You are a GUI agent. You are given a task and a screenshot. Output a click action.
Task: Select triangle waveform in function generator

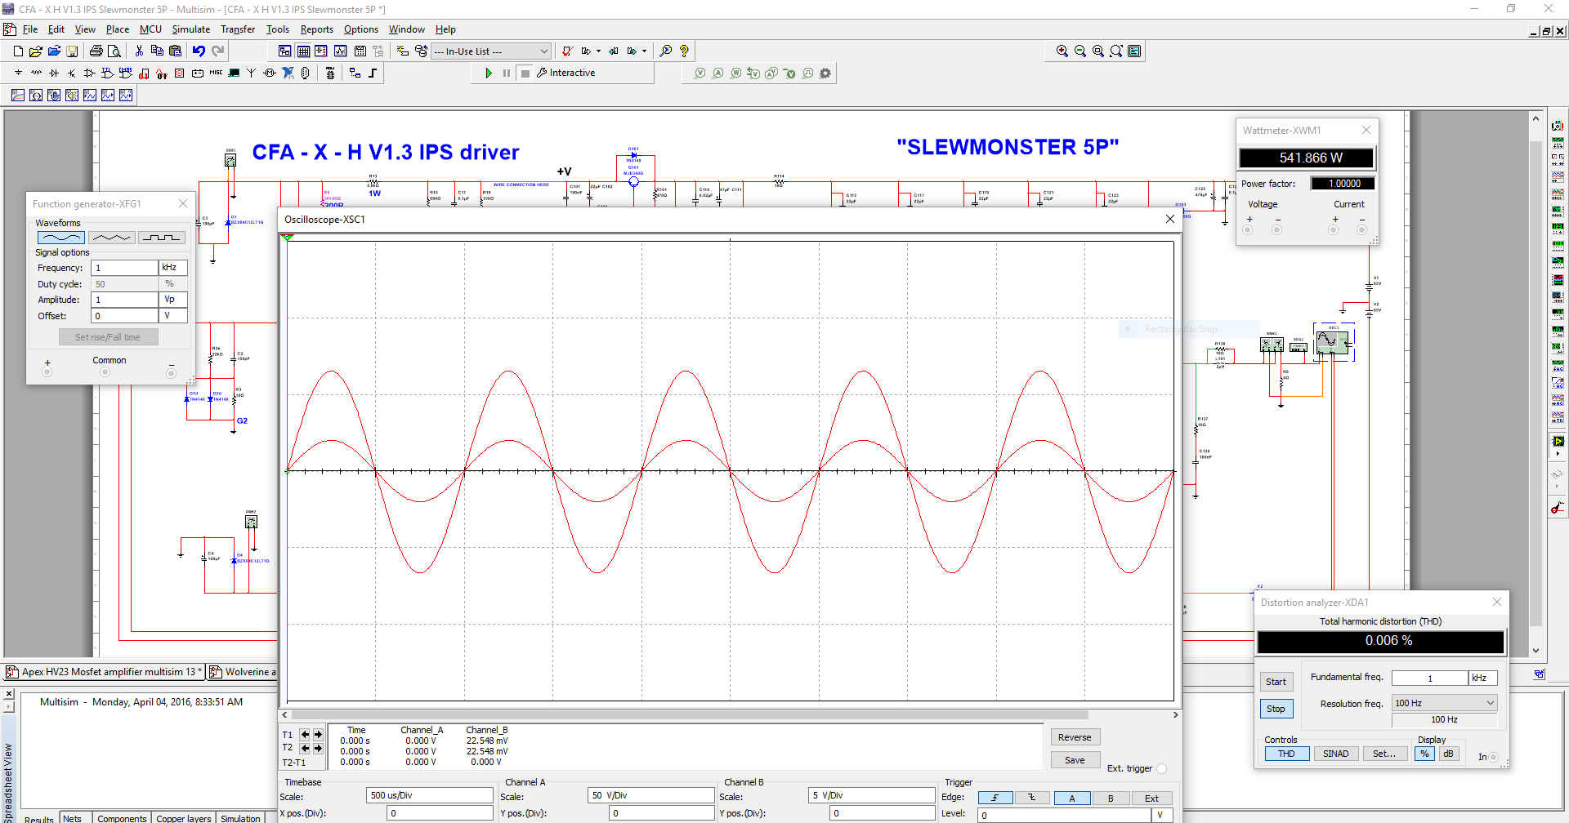point(111,238)
